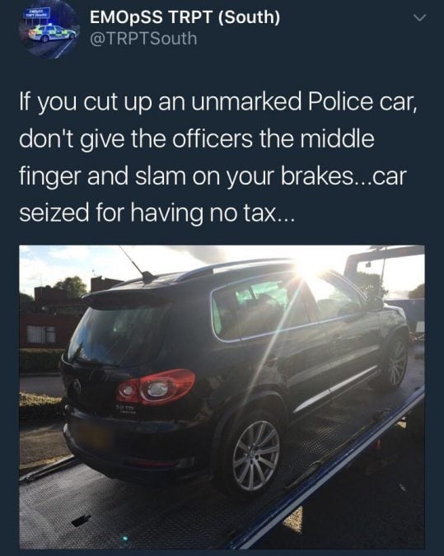Open the @TRPTSouth handle link
Image resolution: width=444 pixels, height=556 pixels.
143,38
